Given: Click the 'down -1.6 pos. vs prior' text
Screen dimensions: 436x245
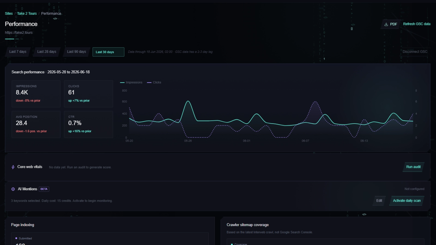Looking at the screenshot, I should (x=31, y=131).
